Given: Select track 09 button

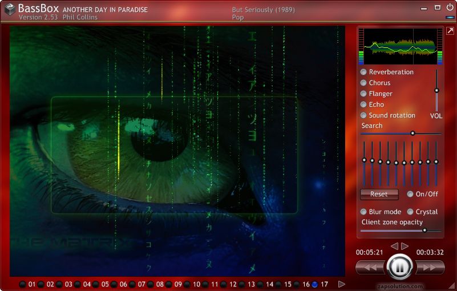Looking at the screenshot, I should point(169,284).
